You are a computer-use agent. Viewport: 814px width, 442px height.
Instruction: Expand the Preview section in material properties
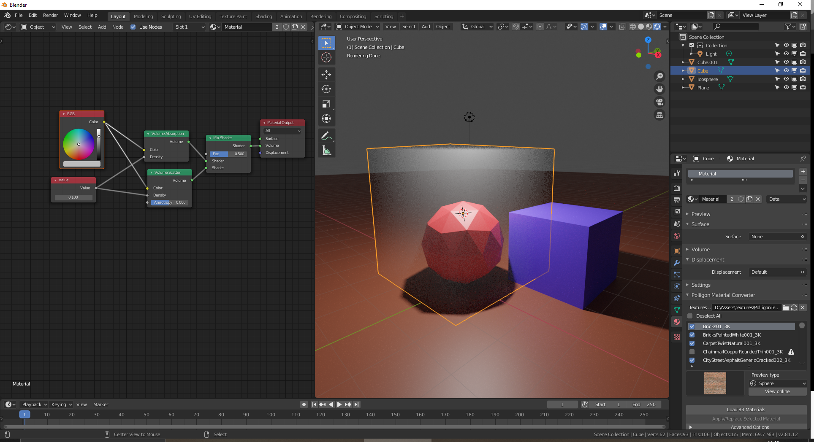point(701,214)
